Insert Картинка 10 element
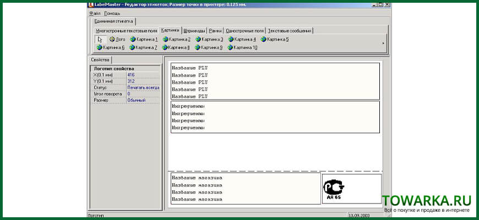Viewport: 479px width, 220px height. (243, 47)
